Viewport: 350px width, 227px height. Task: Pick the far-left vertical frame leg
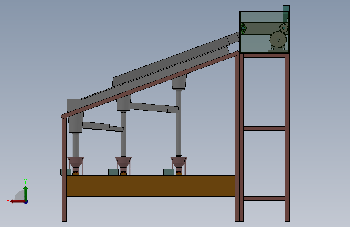click(x=64, y=170)
